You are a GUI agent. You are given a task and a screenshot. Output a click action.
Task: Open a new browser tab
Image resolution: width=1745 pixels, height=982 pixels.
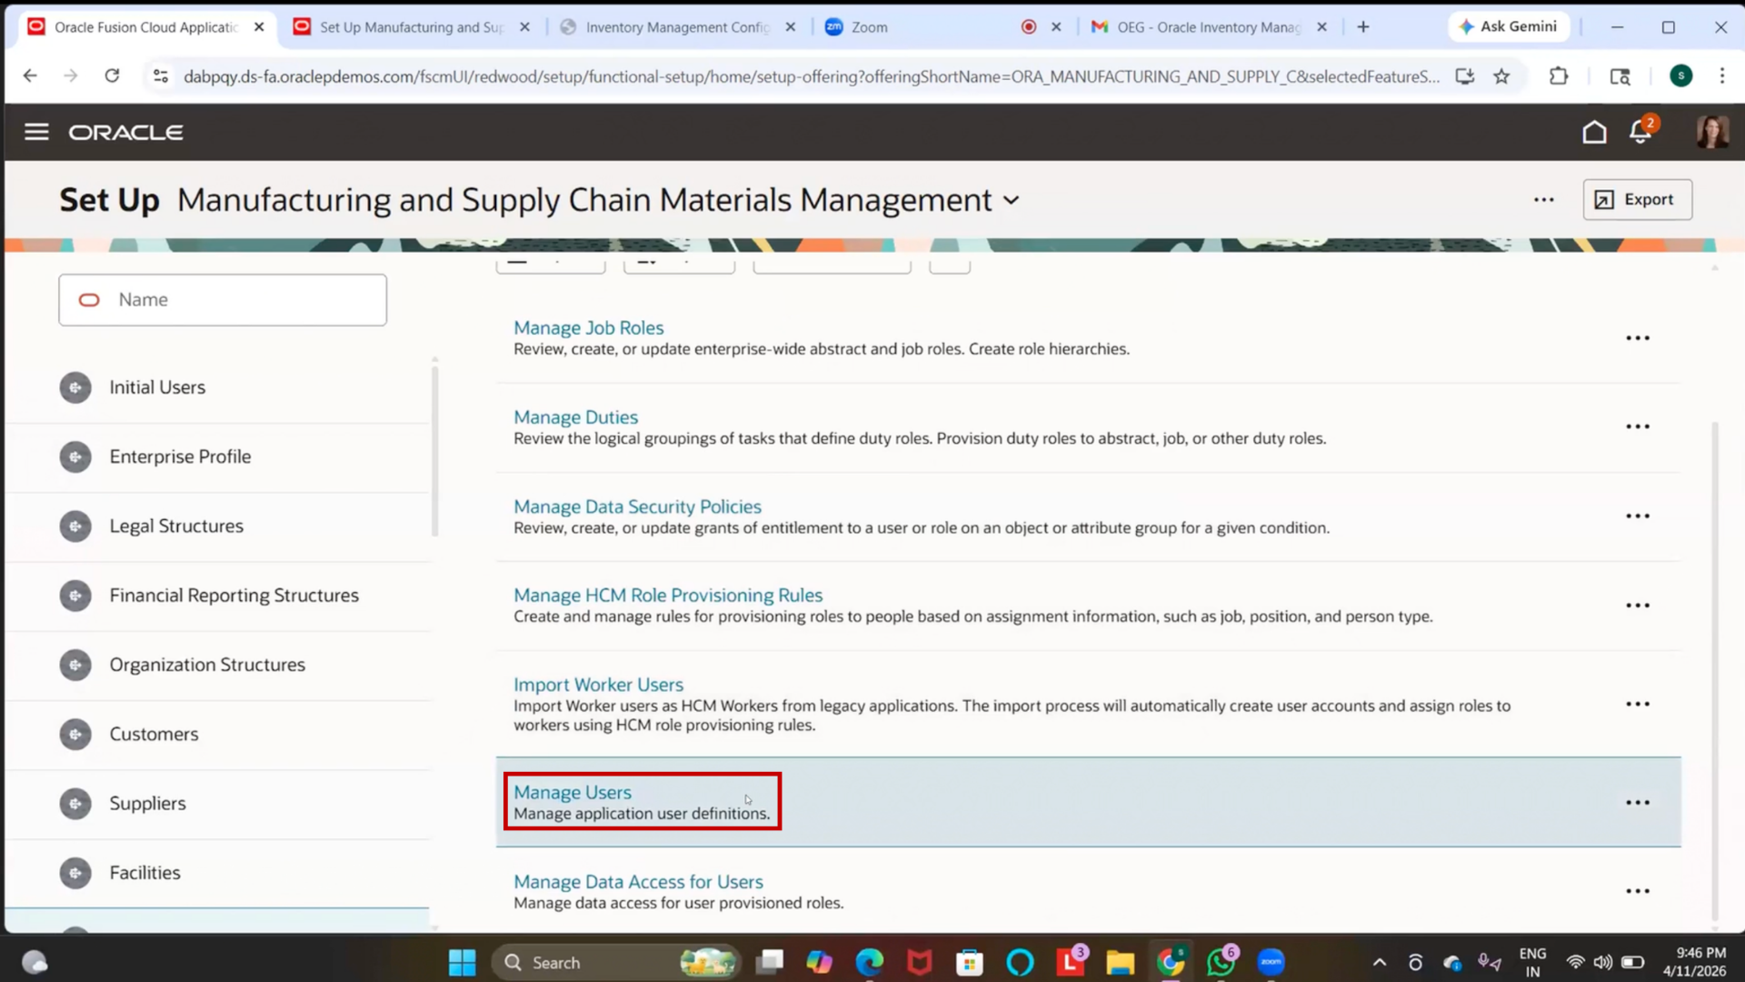click(x=1362, y=27)
